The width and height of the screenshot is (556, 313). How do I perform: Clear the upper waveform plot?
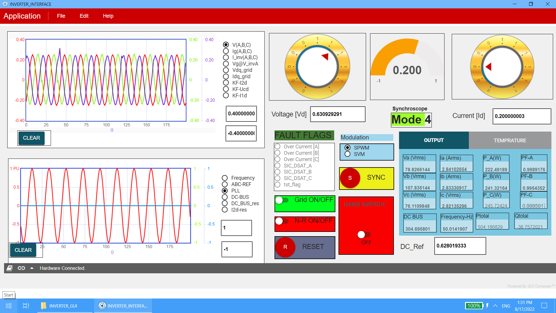[x=32, y=138]
